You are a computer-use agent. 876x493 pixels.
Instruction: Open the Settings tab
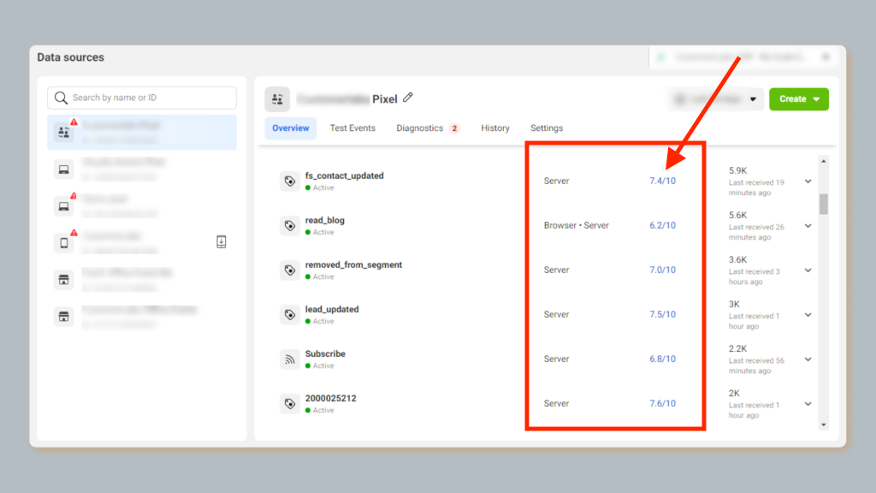(x=547, y=128)
